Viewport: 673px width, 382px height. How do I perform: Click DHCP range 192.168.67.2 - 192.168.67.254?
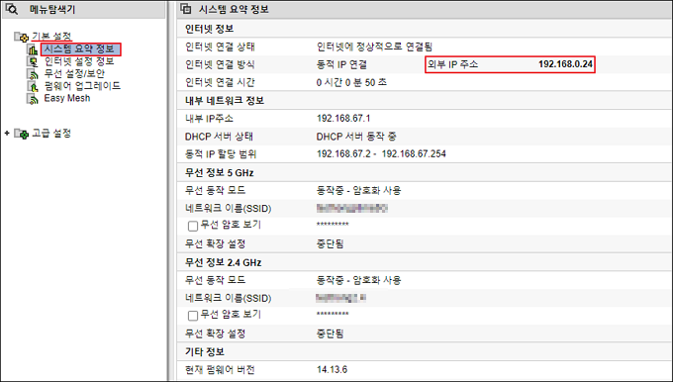coord(381,153)
